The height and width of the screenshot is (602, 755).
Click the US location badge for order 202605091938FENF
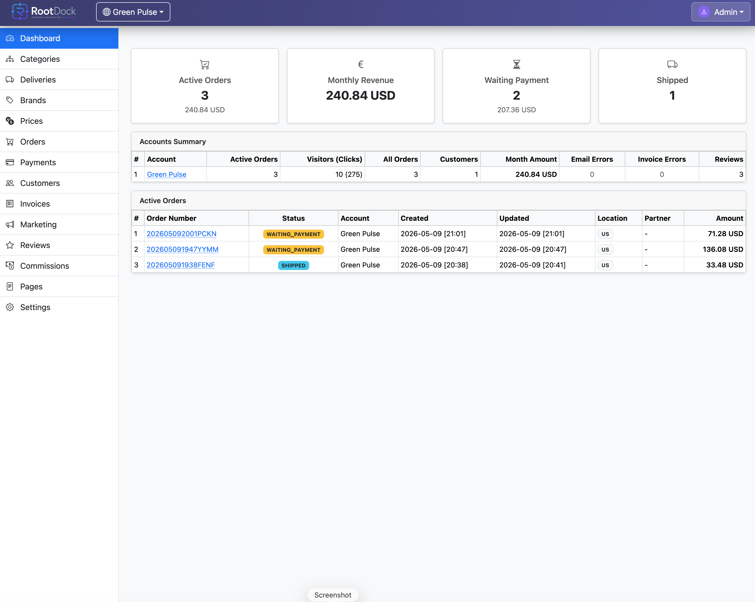tap(605, 265)
